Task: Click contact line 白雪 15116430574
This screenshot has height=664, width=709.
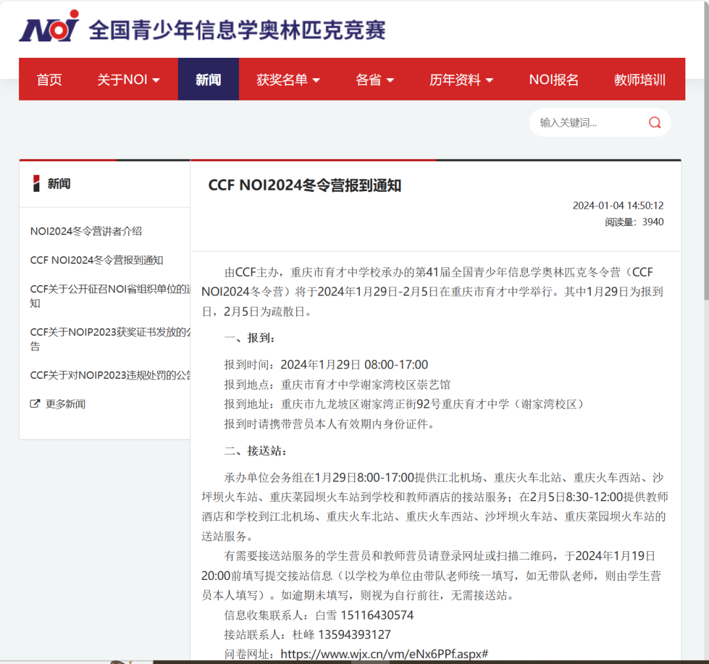Action: click(x=319, y=615)
